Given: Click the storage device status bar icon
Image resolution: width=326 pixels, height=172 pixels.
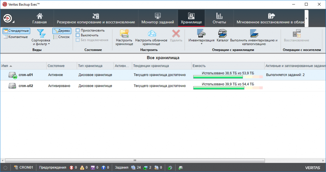Looking at the screenshot, I should click(x=181, y=168).
